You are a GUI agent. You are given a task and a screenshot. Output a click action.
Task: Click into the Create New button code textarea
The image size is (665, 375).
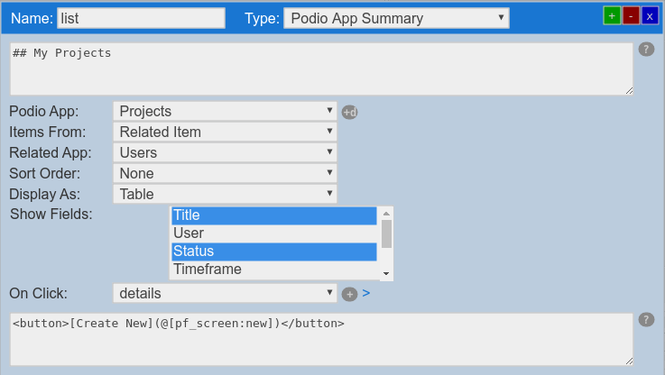[320, 340]
